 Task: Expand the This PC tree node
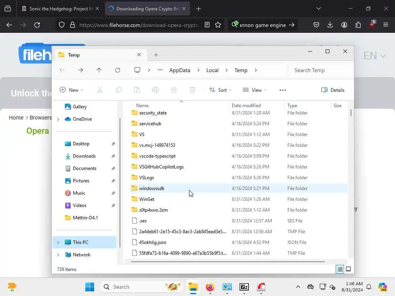[58, 242]
